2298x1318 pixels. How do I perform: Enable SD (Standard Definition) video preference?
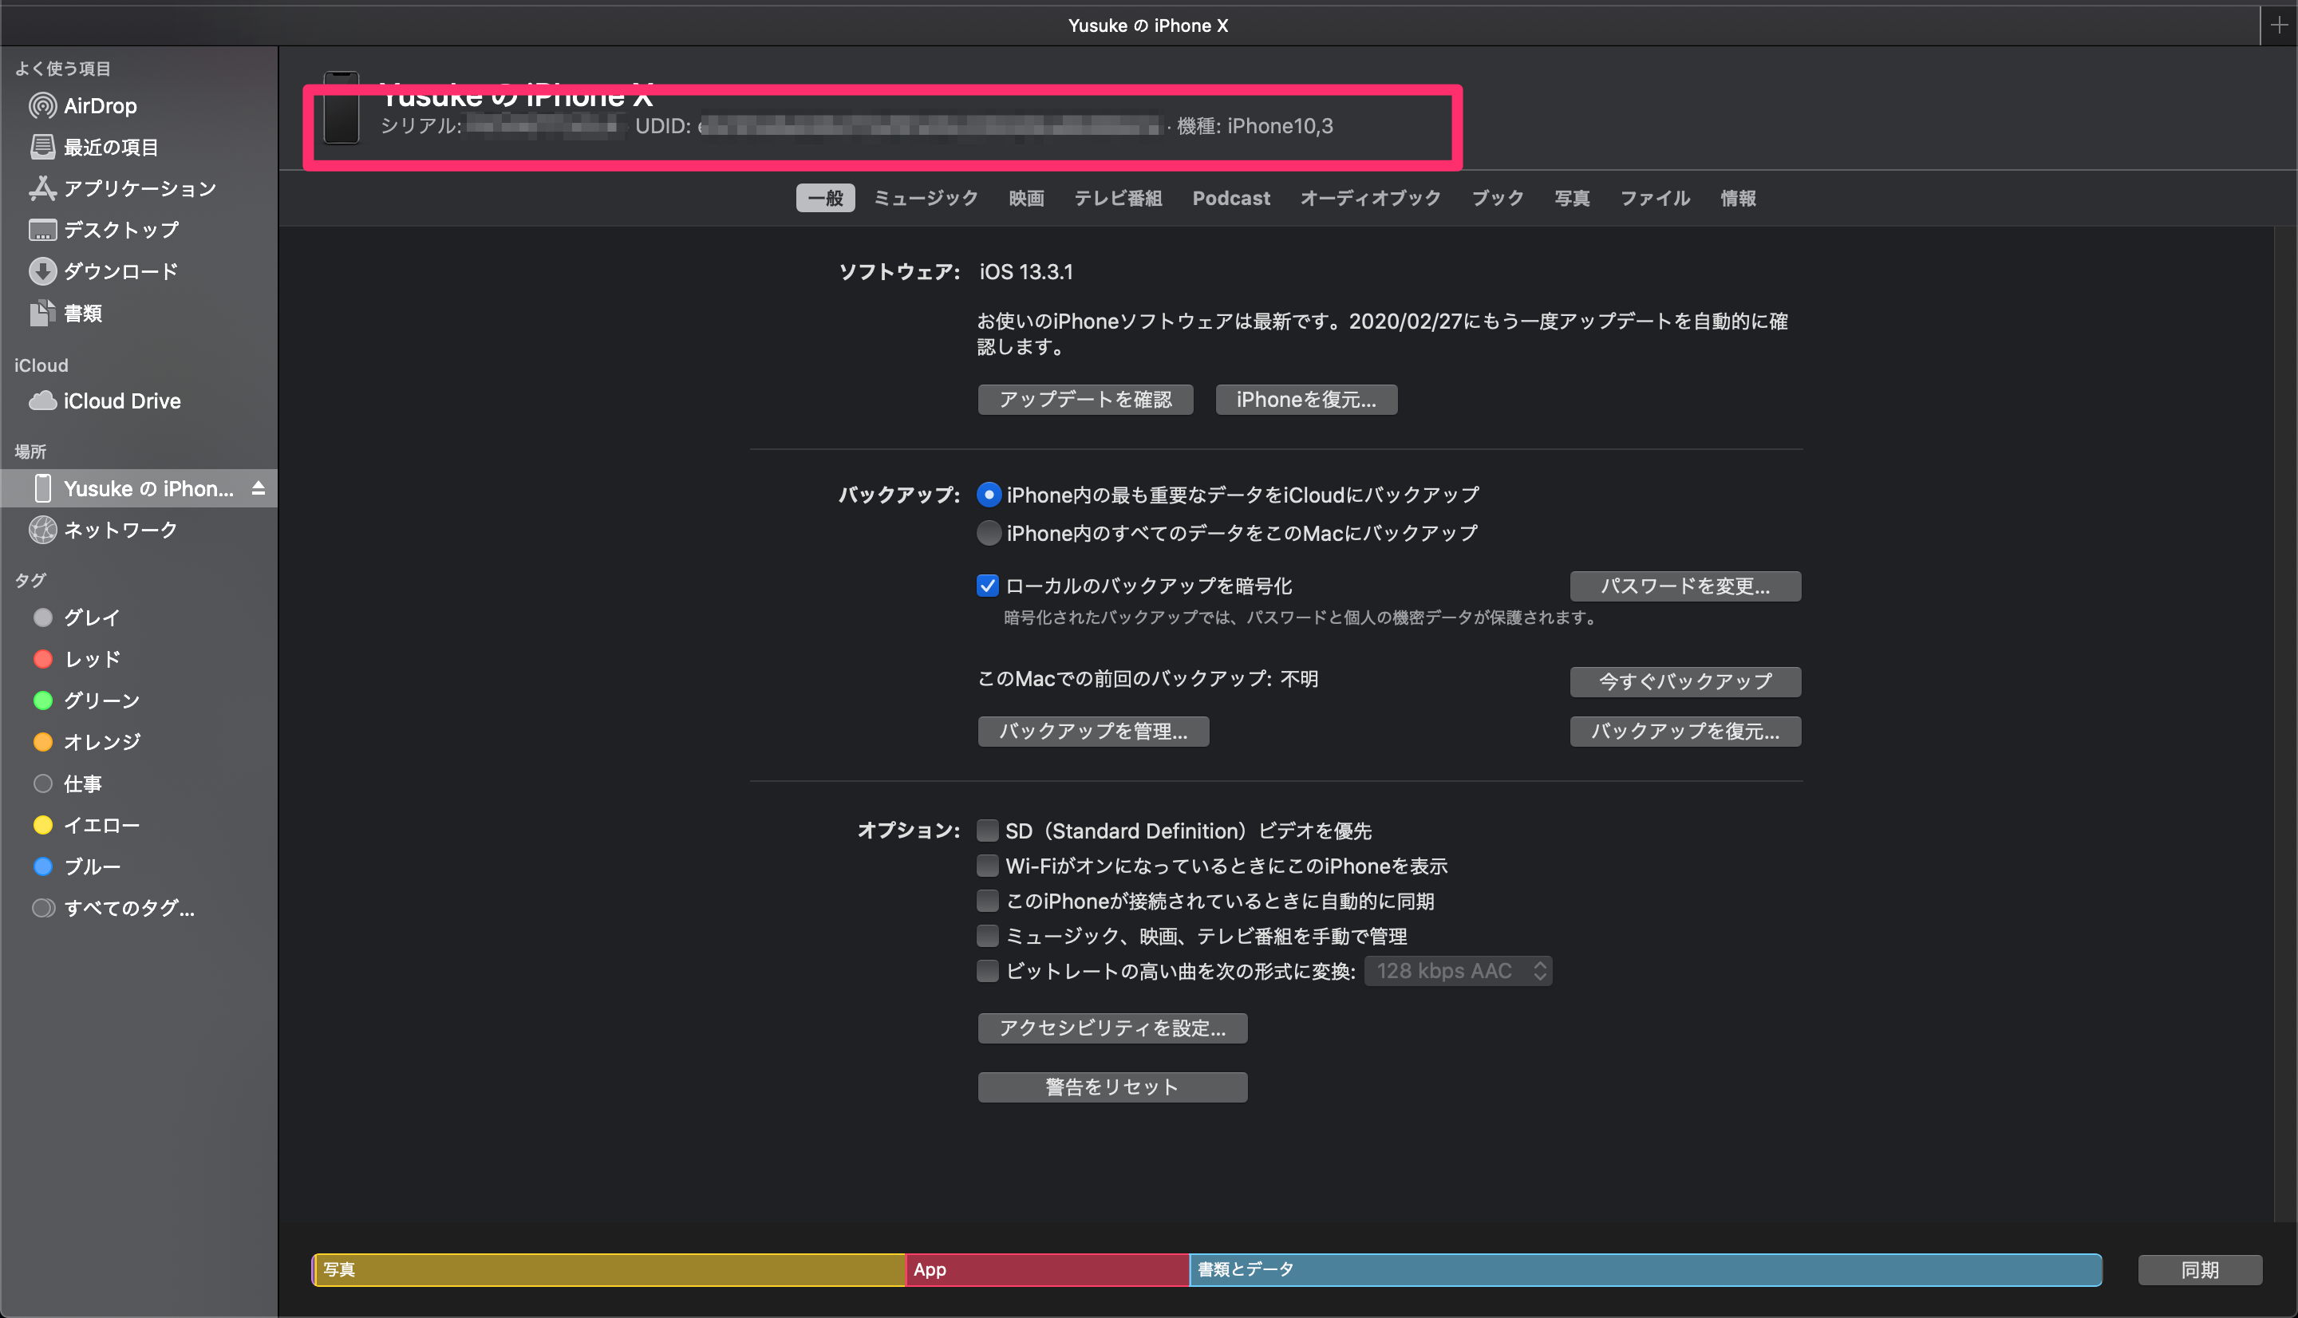[988, 831]
